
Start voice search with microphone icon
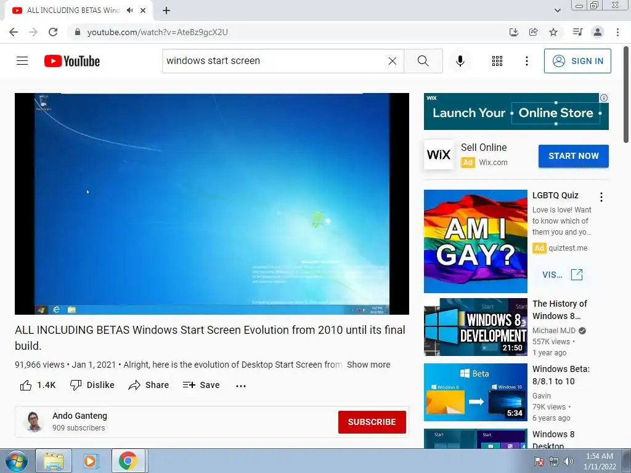pos(460,61)
